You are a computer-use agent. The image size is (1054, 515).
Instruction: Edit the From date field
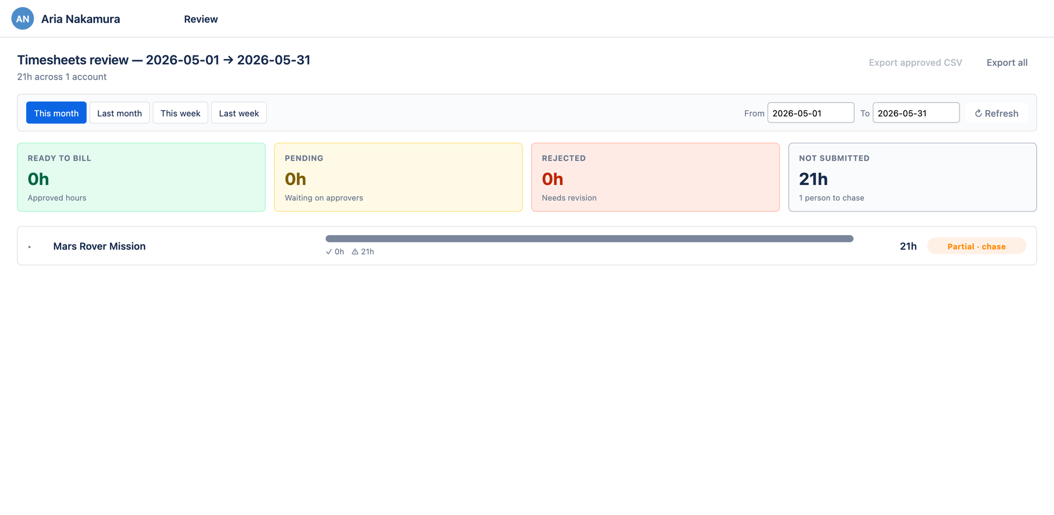click(811, 113)
